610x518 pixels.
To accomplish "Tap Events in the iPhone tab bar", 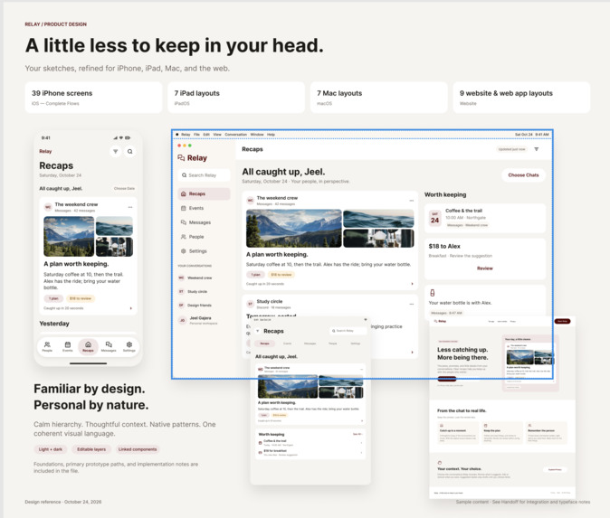I will 68,346.
